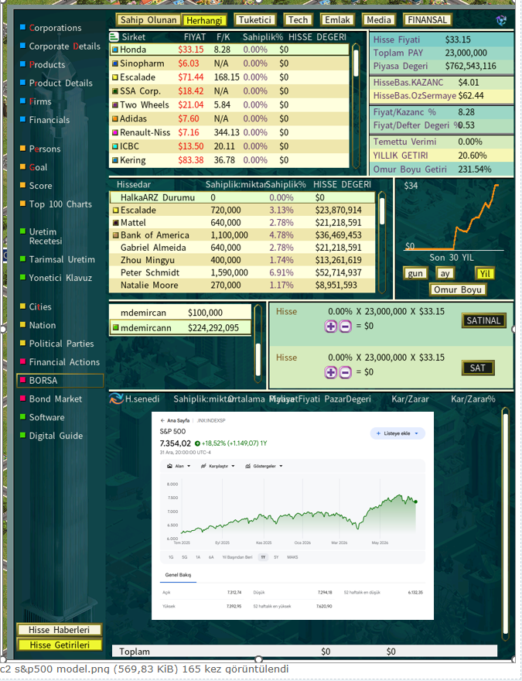
Task: Select FINANSAL sector filter
Action: pos(428,20)
